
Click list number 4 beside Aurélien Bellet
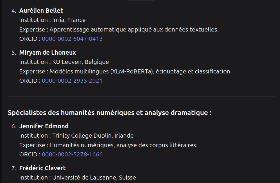(x=13, y=11)
